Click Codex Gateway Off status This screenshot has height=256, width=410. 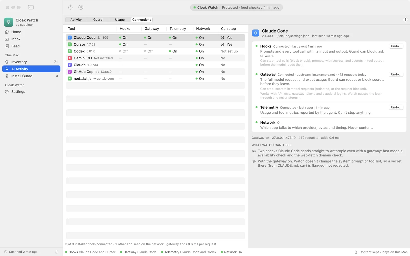pos(148,51)
